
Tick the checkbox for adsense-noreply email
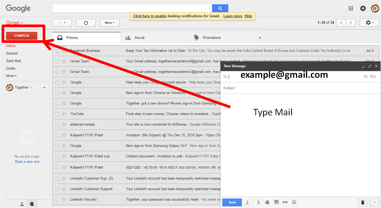pos(57,125)
